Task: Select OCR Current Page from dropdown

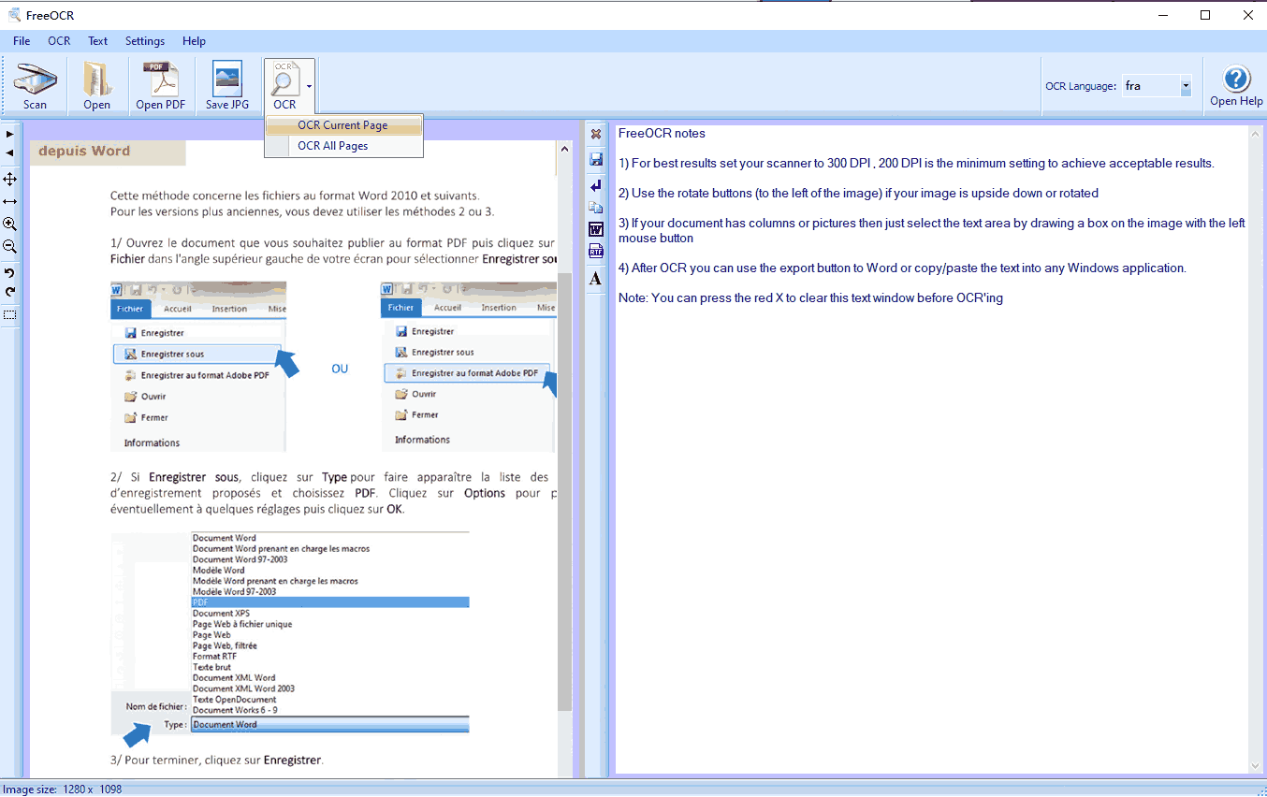Action: pos(343,125)
